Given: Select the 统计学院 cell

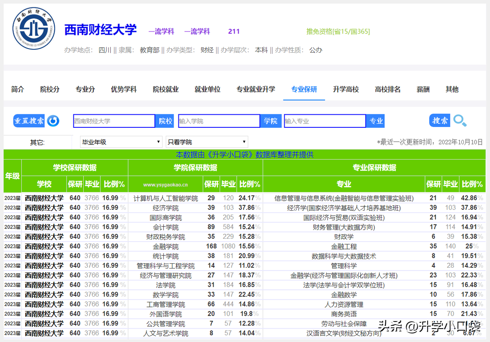Looking at the screenshot, I should [166, 256].
